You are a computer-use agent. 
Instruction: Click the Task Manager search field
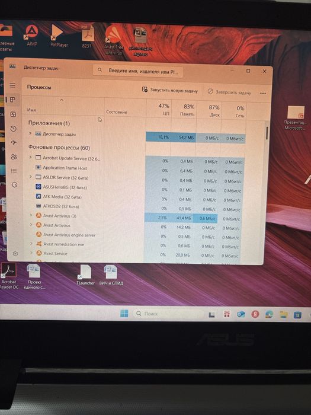coord(138,71)
